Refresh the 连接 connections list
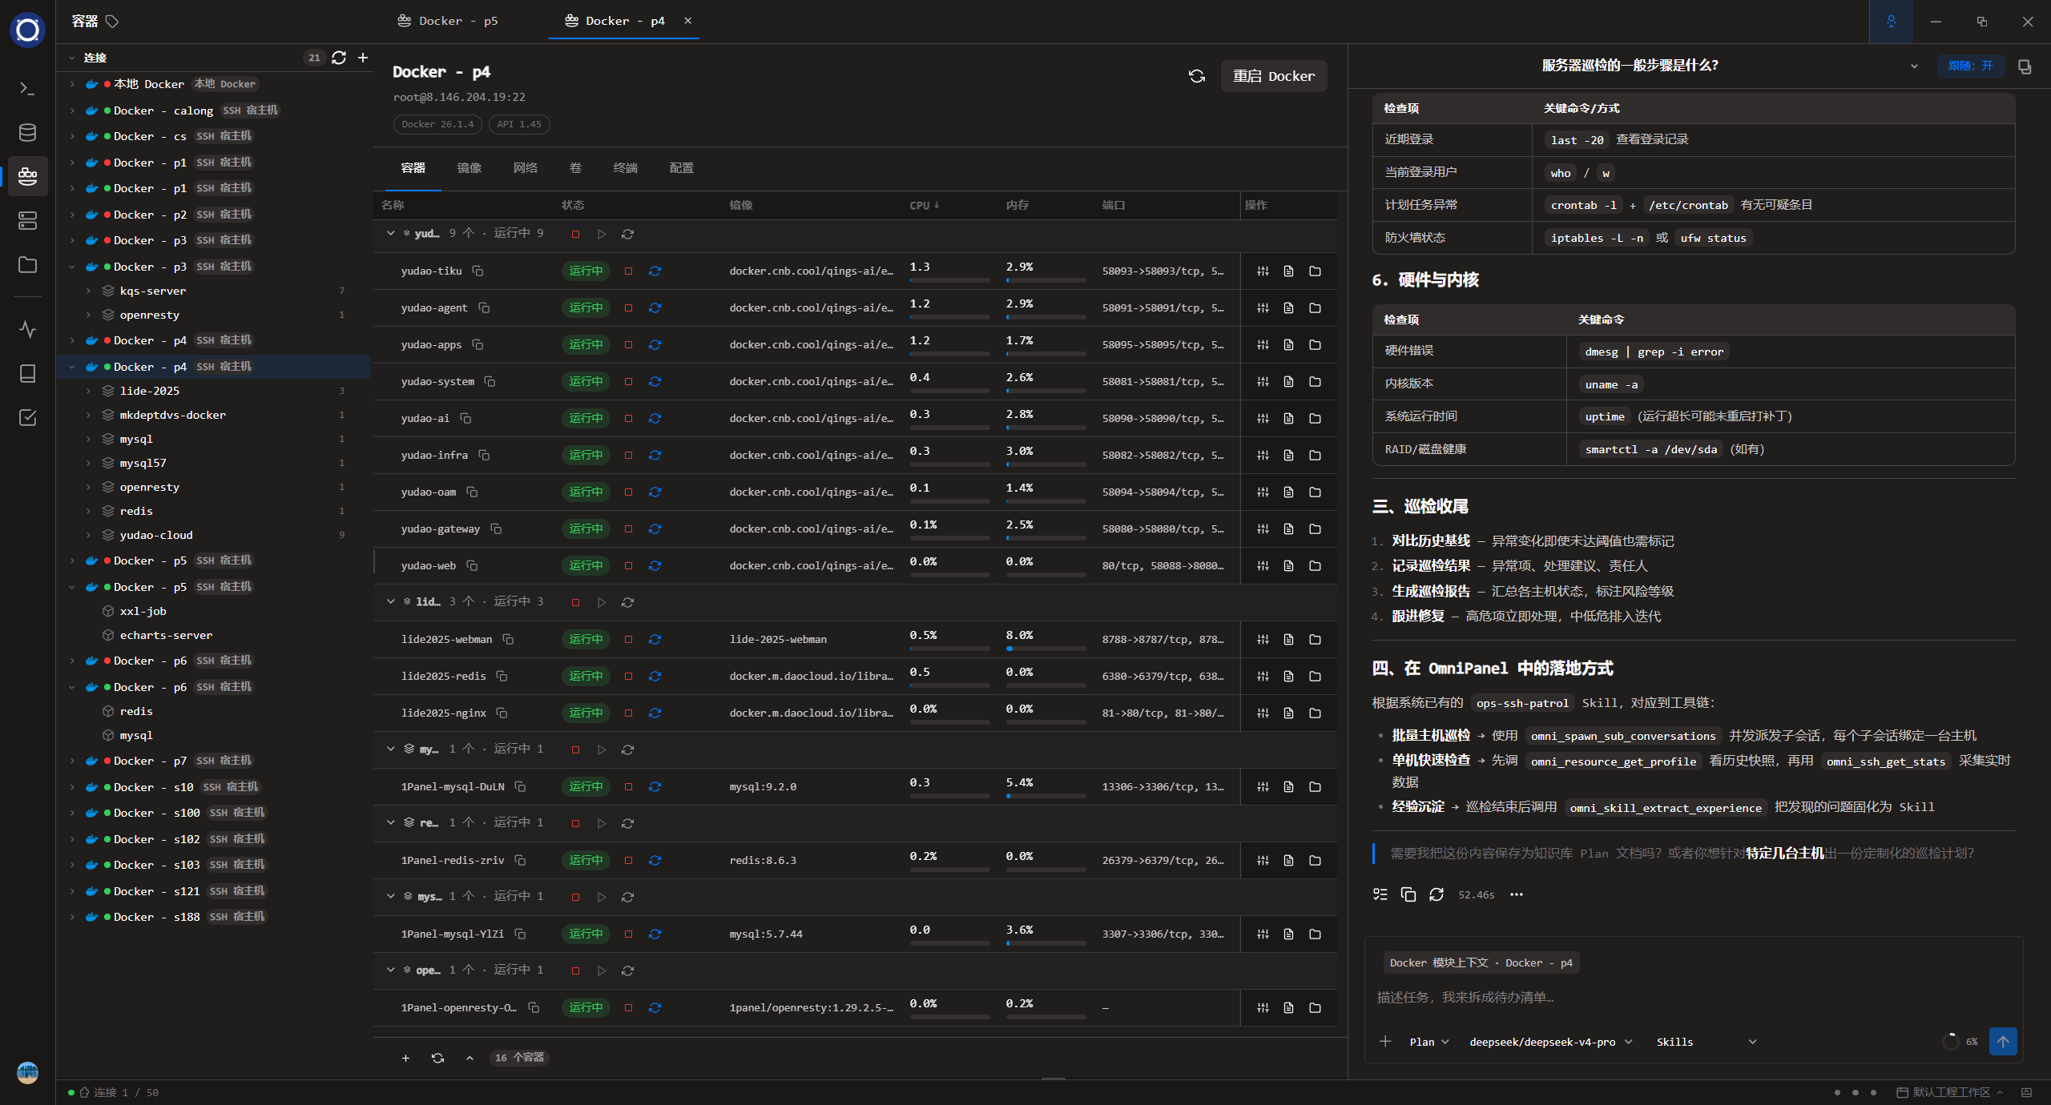The image size is (2051, 1105). [339, 58]
